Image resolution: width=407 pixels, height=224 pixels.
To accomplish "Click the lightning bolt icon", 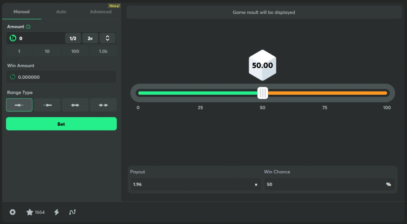I will coord(56,212).
